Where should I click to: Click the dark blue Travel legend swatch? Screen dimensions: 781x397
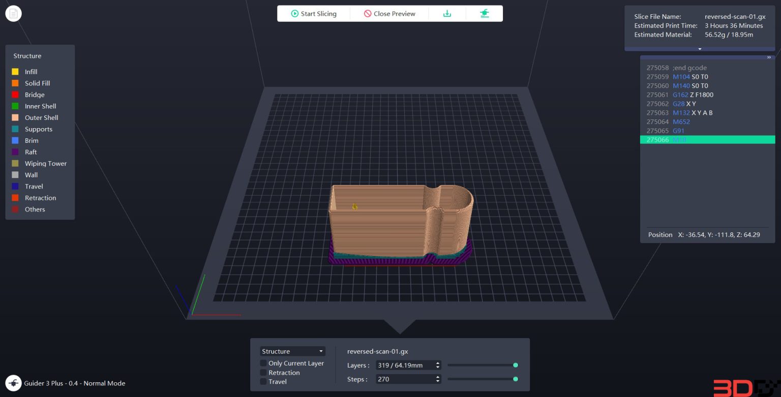point(15,186)
